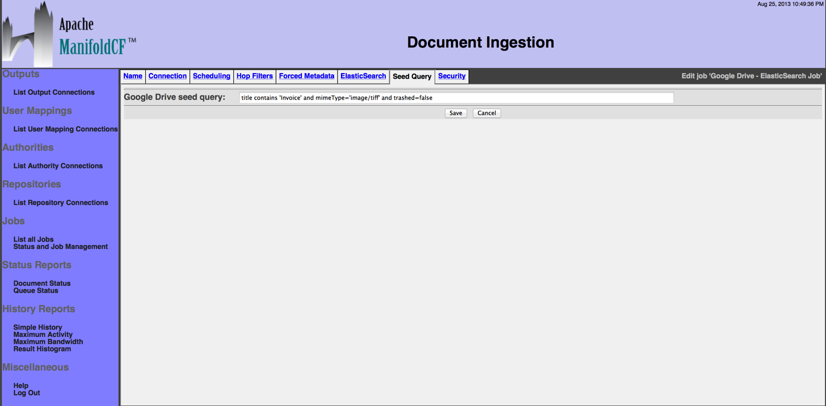
Task: Go to Status and Job Management
Action: point(60,247)
